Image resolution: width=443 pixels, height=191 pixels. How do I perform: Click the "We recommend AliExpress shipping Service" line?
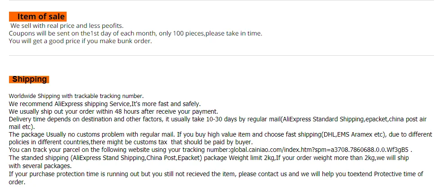(104, 104)
